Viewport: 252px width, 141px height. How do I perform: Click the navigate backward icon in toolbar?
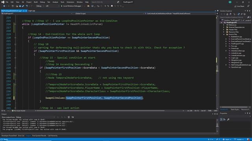[x=4, y=6]
